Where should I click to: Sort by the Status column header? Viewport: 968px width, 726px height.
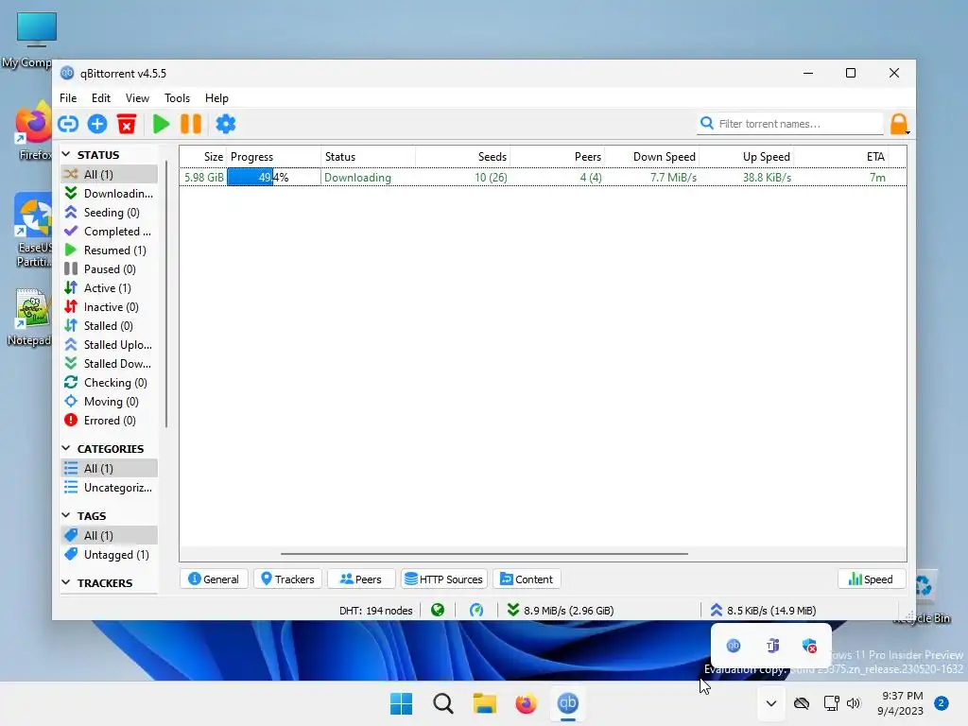click(368, 157)
